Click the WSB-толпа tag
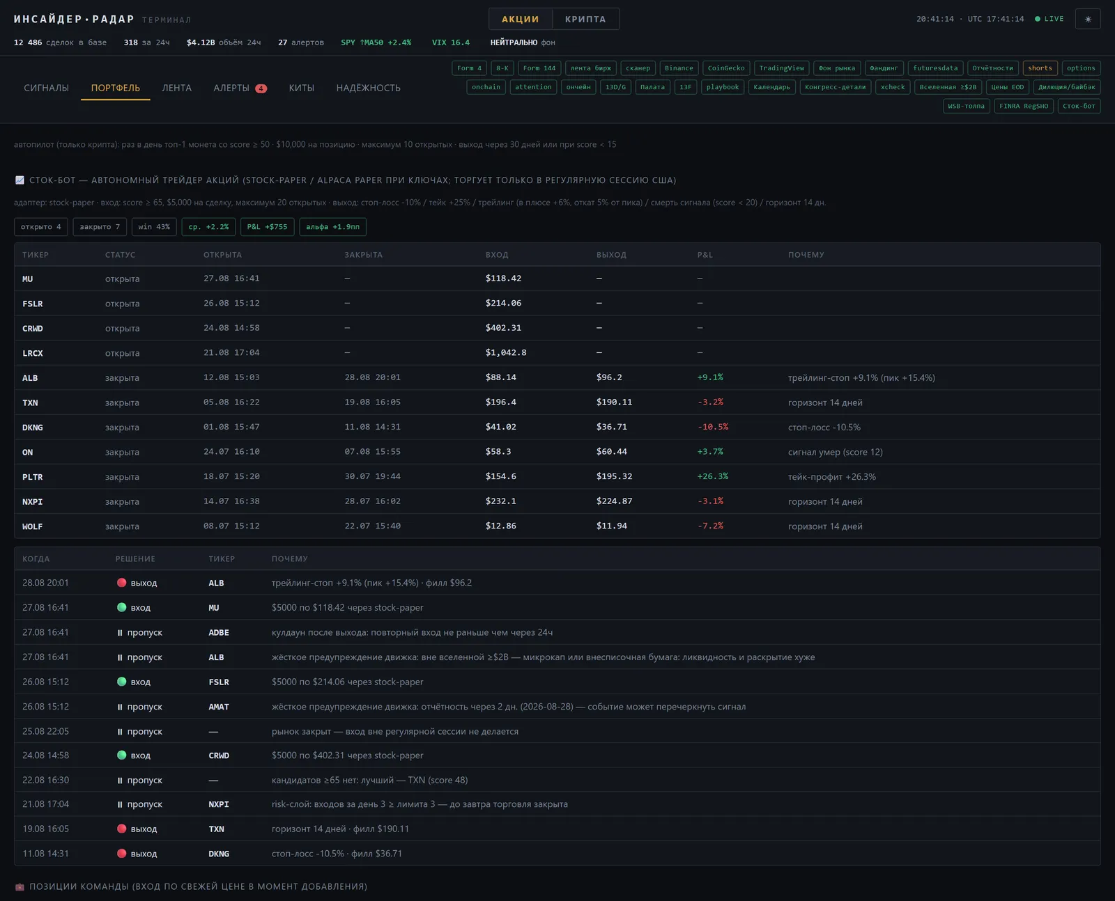The width and height of the screenshot is (1115, 901). 966,106
